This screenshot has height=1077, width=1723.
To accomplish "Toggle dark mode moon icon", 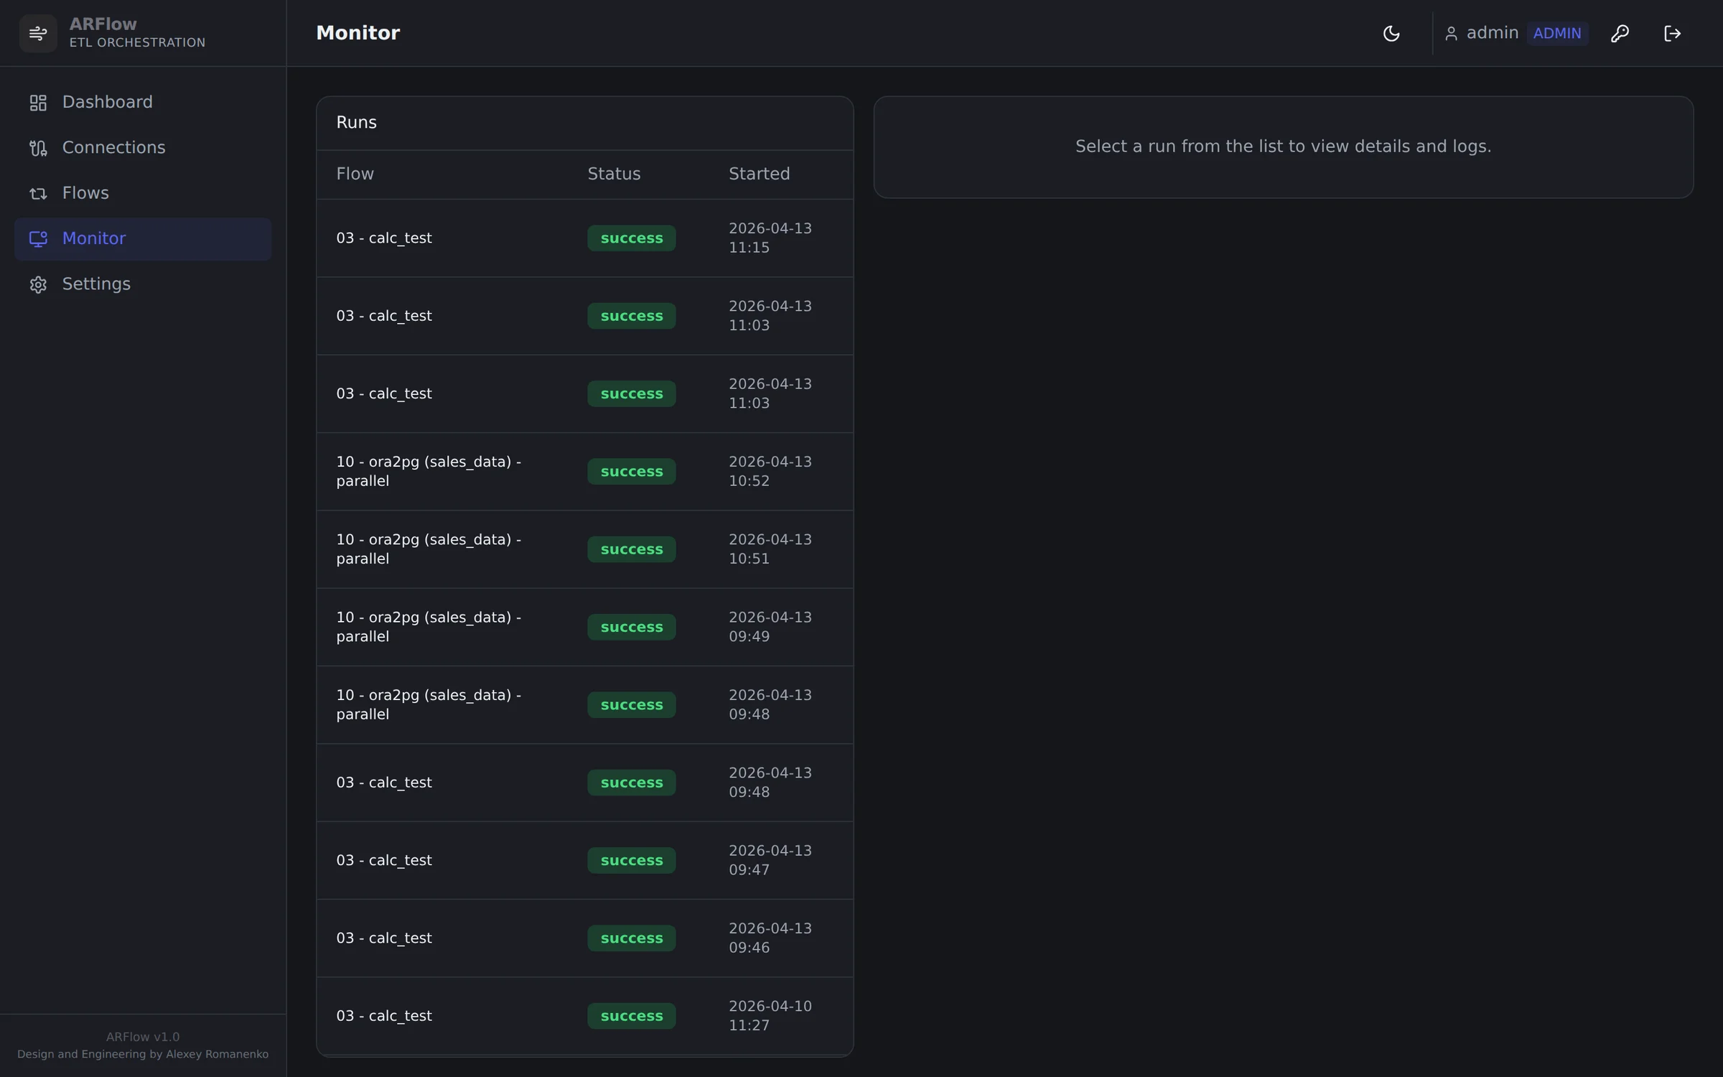I will point(1391,33).
